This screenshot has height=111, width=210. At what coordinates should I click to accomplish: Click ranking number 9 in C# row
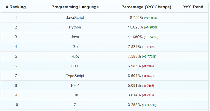coord(16,95)
